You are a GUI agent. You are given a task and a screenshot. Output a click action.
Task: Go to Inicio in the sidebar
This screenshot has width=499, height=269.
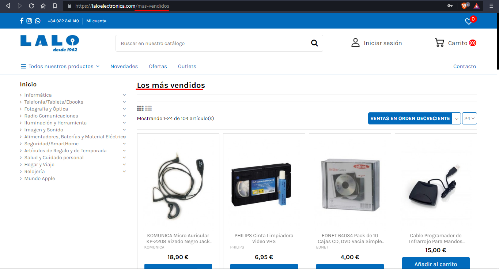[29, 84]
